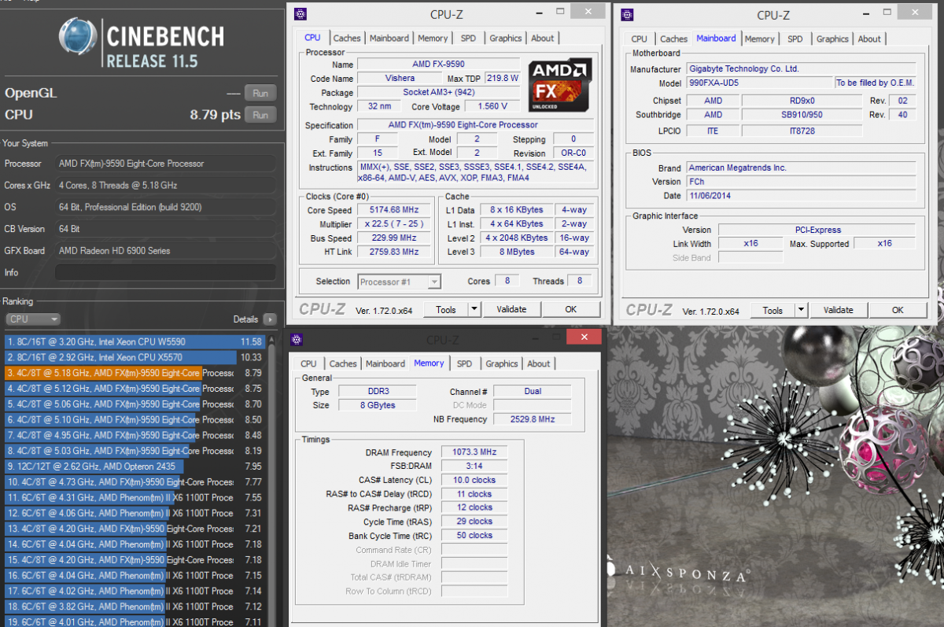The width and height of the screenshot is (944, 627).
Task: Select Caches tab in Memory window
Action: (343, 364)
